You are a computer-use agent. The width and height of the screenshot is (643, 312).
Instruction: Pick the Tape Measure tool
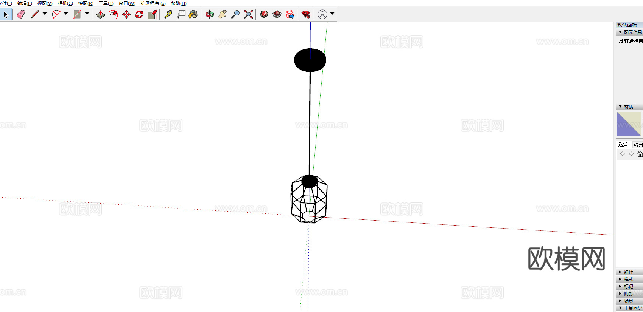(x=168, y=14)
